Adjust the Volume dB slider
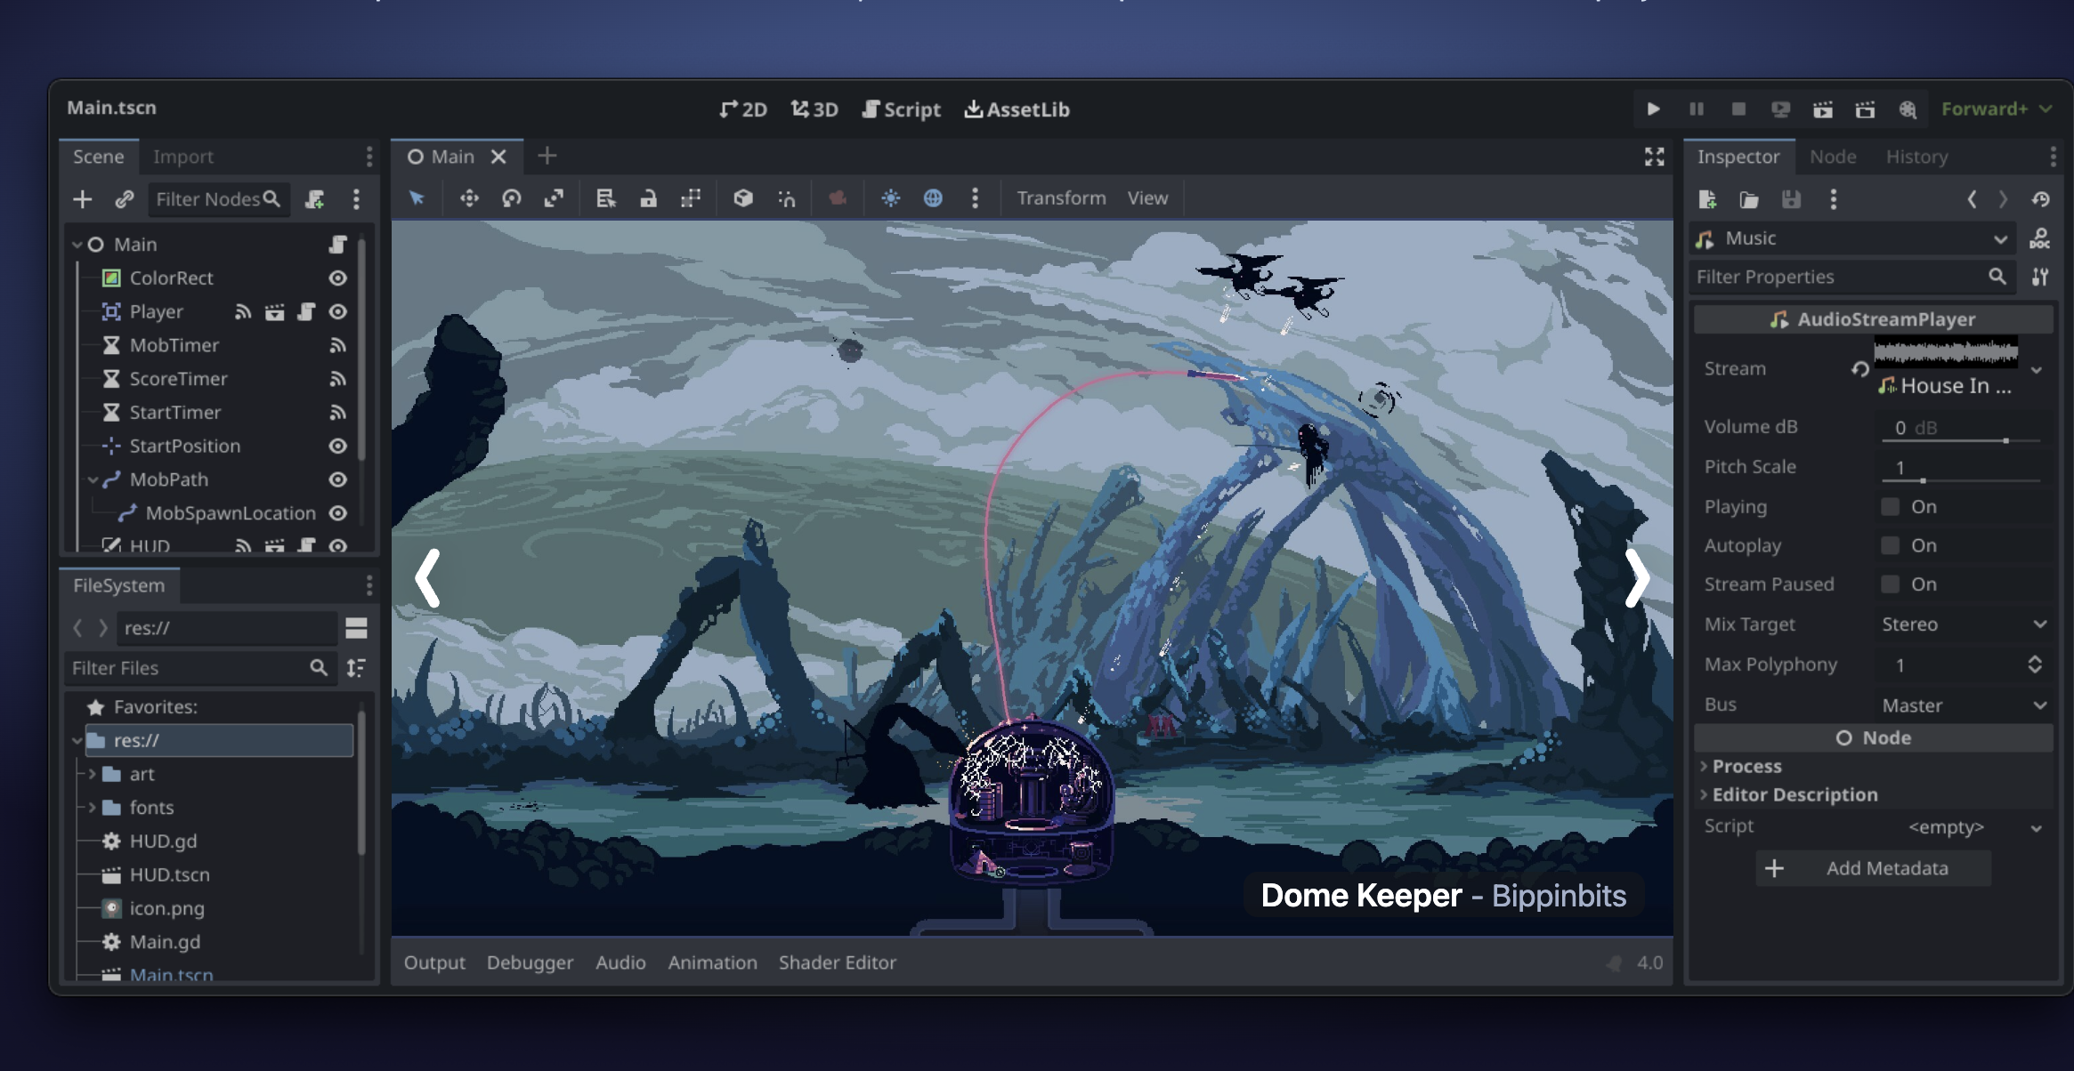Image resolution: width=2074 pixels, height=1071 pixels. [1961, 439]
